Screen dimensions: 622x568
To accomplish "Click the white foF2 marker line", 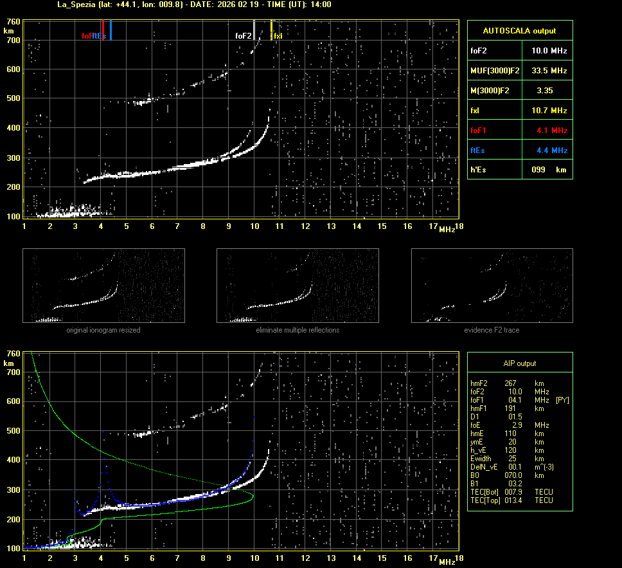I will click(254, 30).
